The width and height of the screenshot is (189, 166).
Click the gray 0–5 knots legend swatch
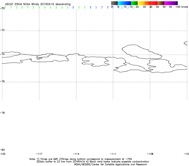coord(114,3)
